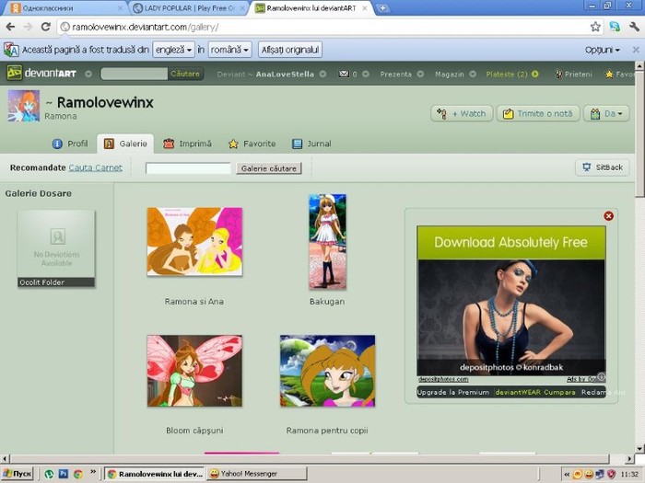Open the messages envelope icon in the header

point(344,74)
